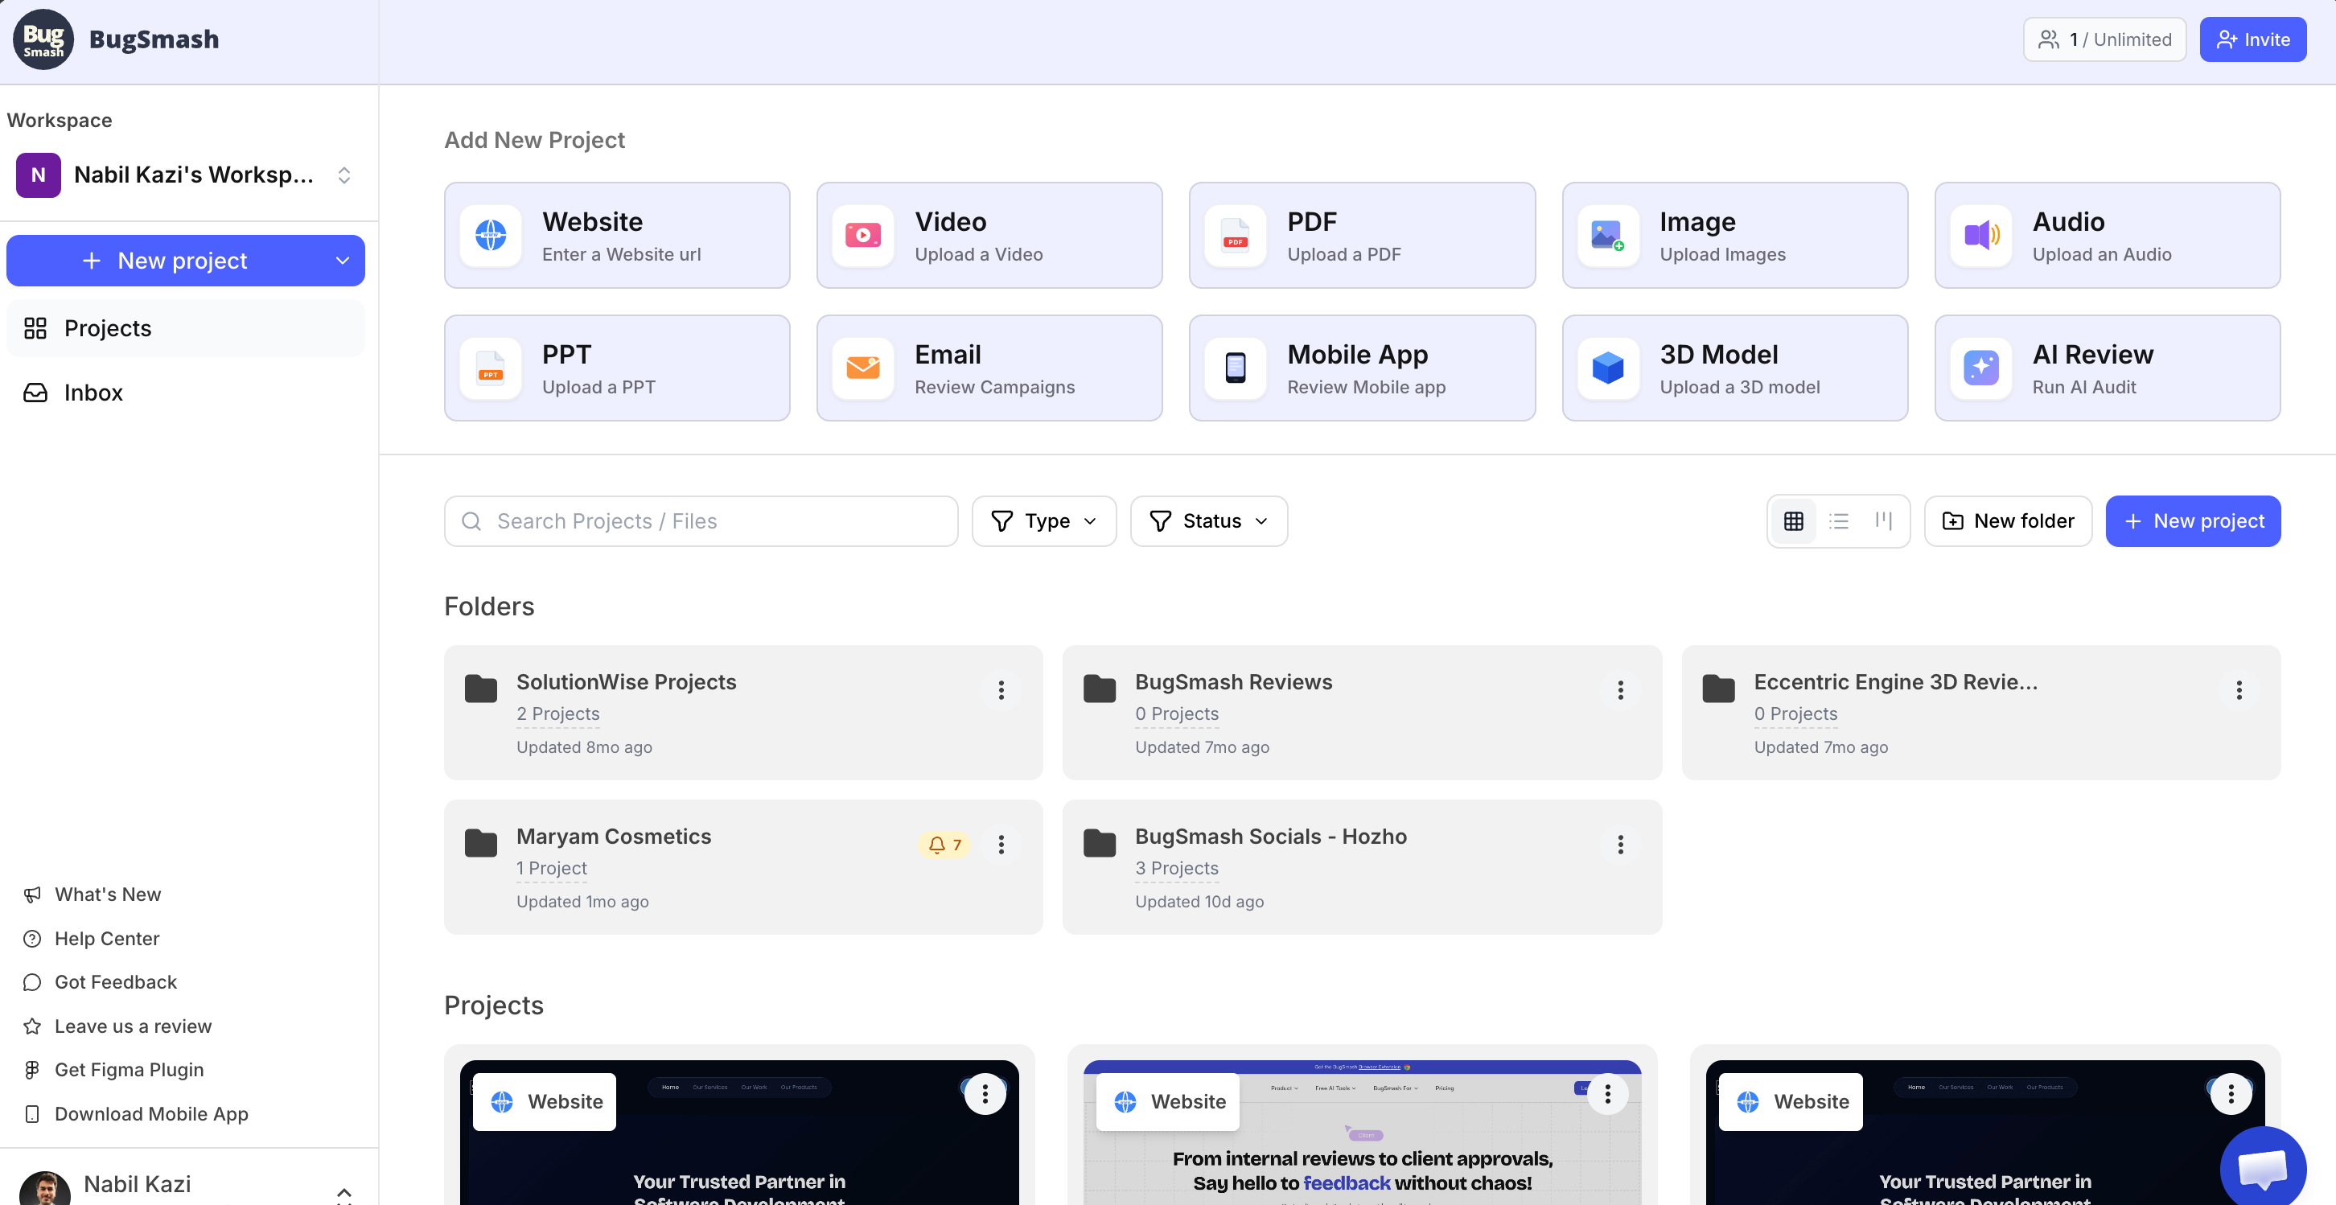This screenshot has width=2336, height=1205.
Task: Open the SolutionWise Projects folder
Action: coord(743,713)
